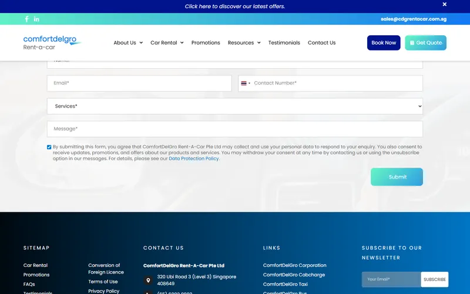Open Promotions footer sitemap link
Screen dimensions: 470x294
tap(36, 275)
